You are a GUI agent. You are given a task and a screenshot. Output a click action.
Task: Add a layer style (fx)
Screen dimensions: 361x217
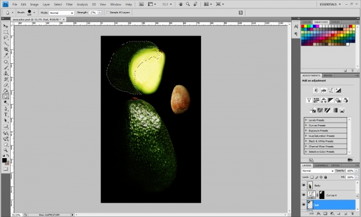tap(318, 213)
